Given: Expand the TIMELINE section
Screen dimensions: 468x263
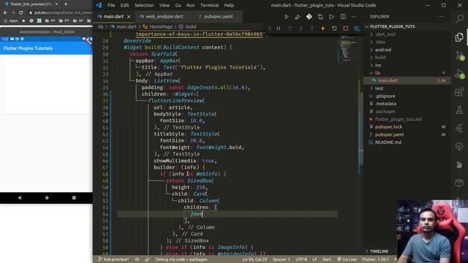Looking at the screenshot, I should (379, 251).
